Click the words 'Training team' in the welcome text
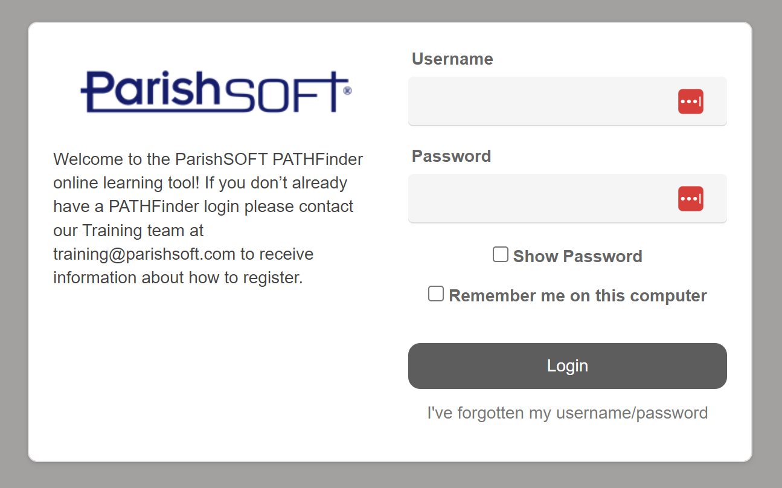782x488 pixels. coord(143,231)
